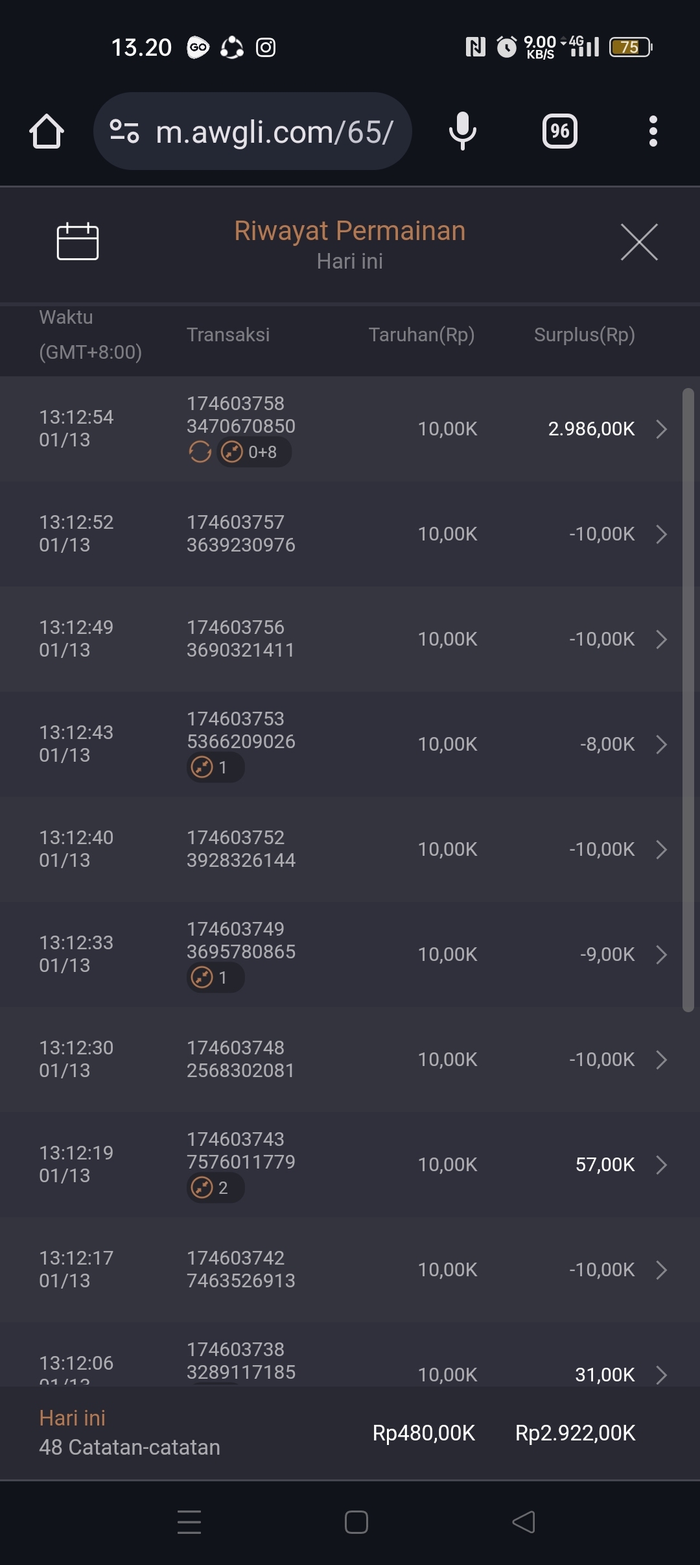Click the history list scrollbar

click(x=688, y=699)
